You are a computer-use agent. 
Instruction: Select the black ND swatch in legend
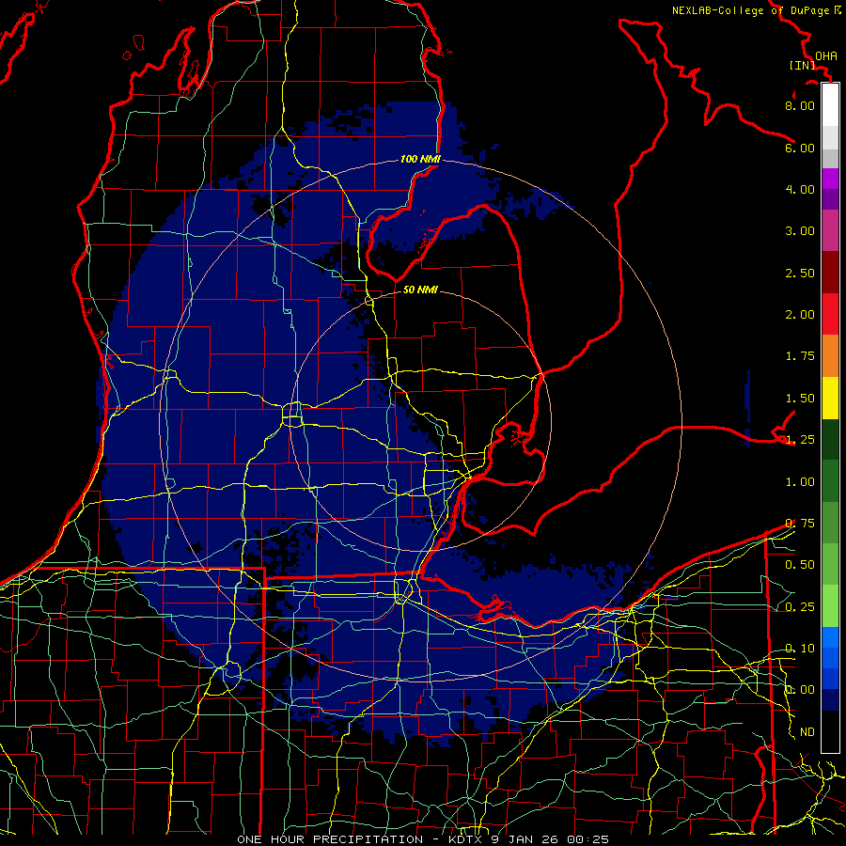point(830,731)
